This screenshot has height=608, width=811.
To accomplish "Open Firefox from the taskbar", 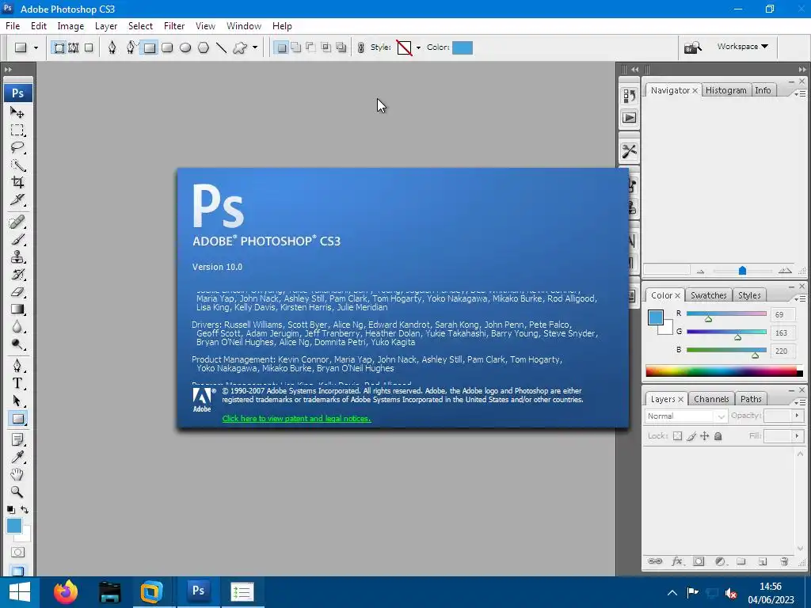I will pyautogui.click(x=66, y=592).
